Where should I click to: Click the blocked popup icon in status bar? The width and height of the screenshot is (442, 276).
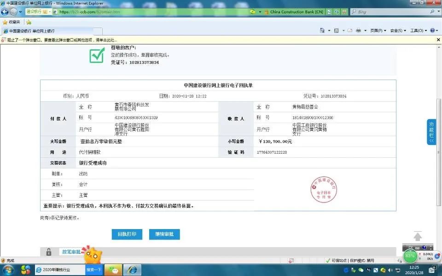coord(291,261)
